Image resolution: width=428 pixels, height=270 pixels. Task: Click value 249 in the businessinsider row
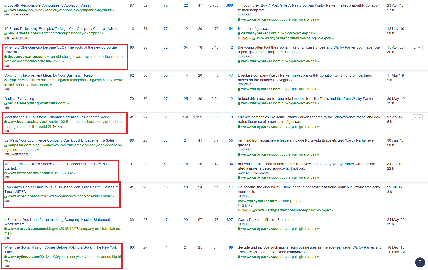(185, 117)
